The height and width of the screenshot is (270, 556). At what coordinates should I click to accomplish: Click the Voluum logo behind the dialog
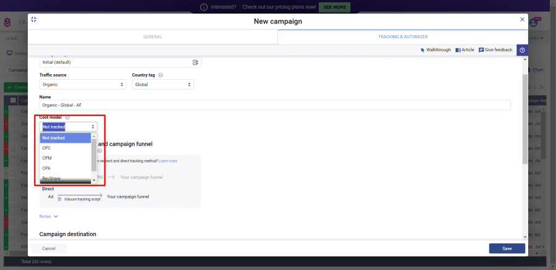coord(7,23)
